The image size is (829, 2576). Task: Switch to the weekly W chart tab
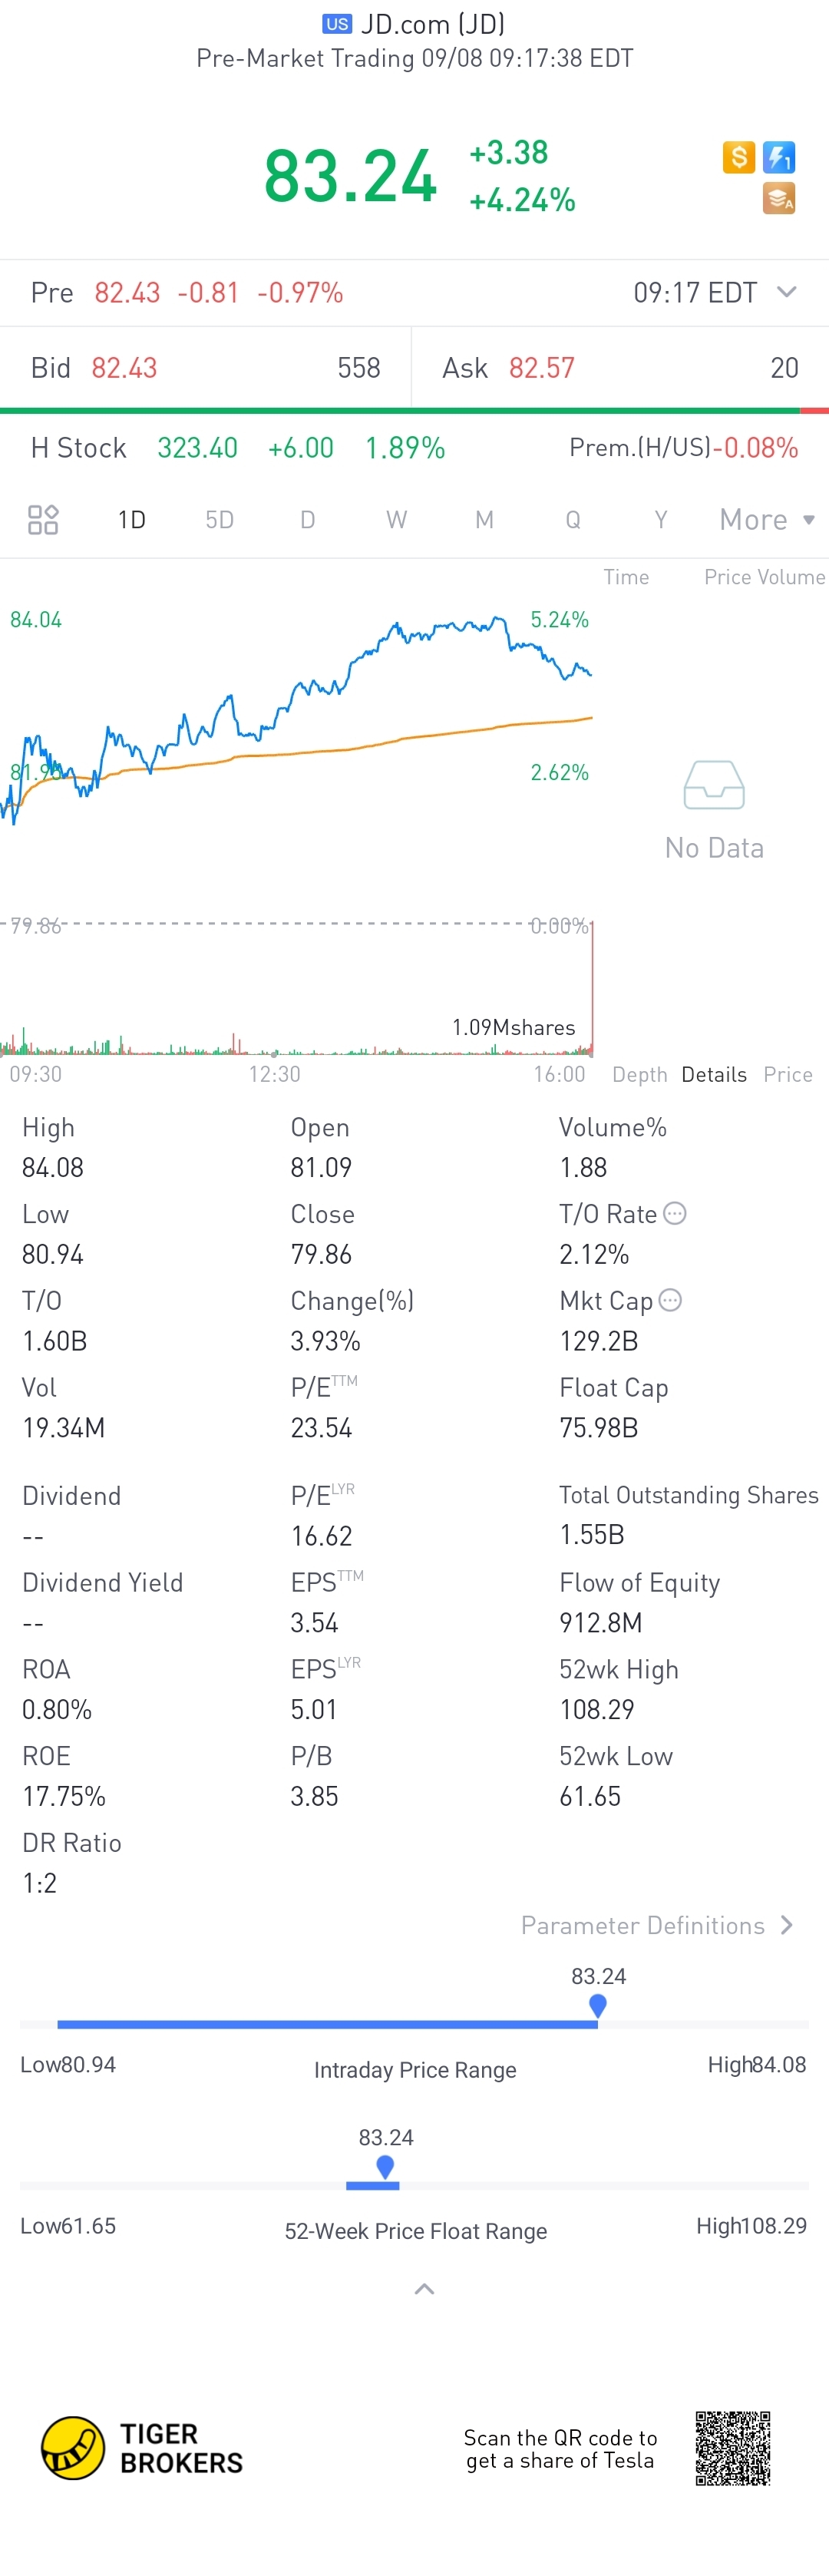[397, 520]
